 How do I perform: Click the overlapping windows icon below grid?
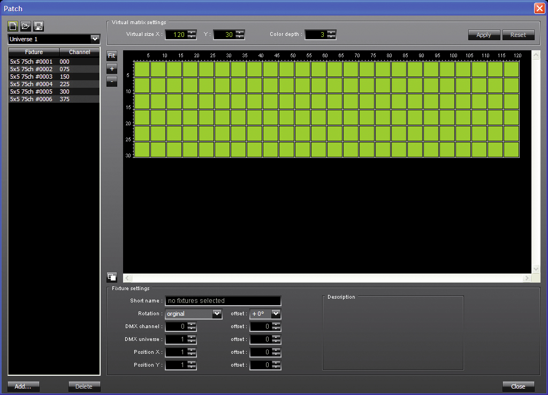pyautogui.click(x=111, y=277)
